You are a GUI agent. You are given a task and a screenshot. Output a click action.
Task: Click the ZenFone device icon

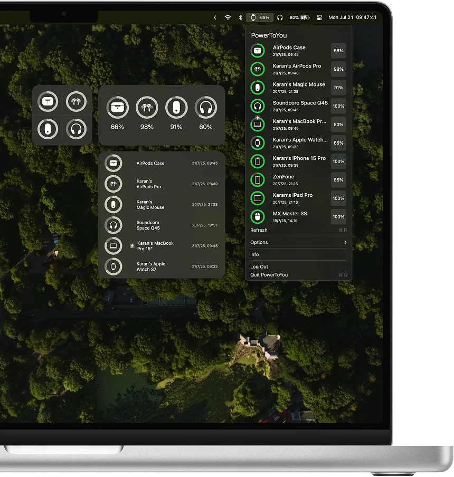pyautogui.click(x=258, y=179)
